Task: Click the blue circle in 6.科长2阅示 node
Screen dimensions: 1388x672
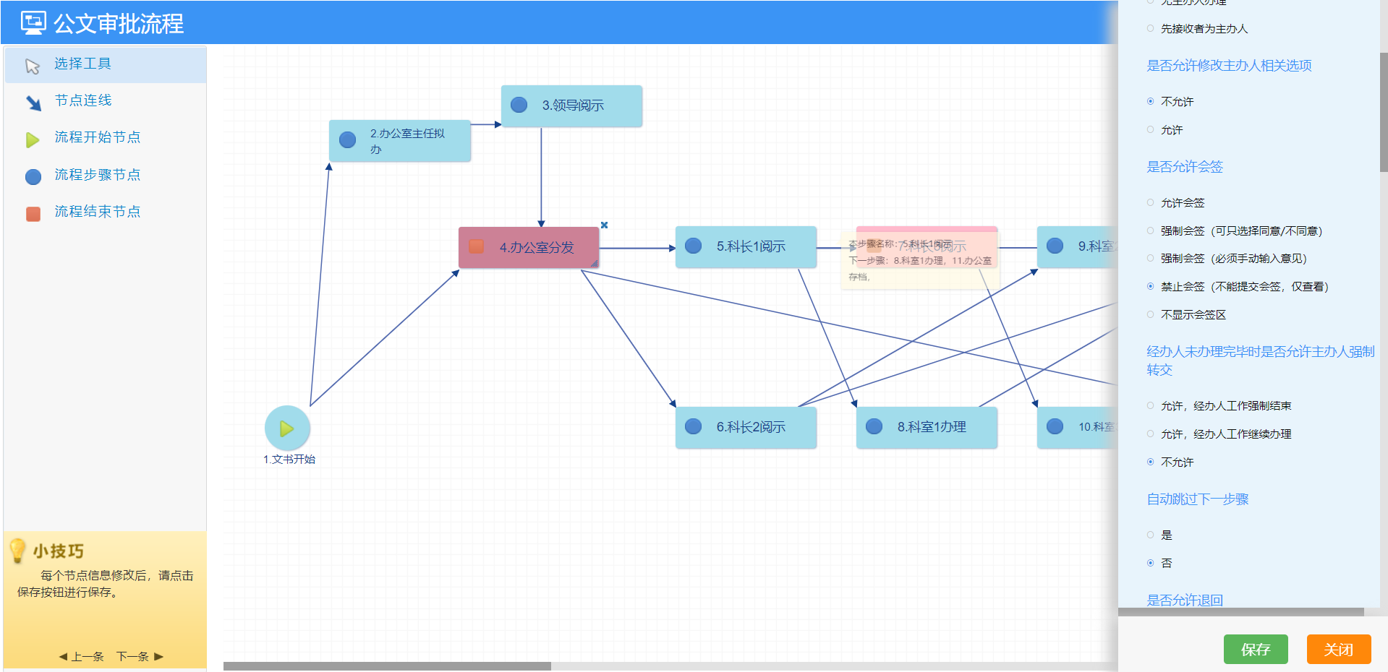Action: [x=693, y=426]
